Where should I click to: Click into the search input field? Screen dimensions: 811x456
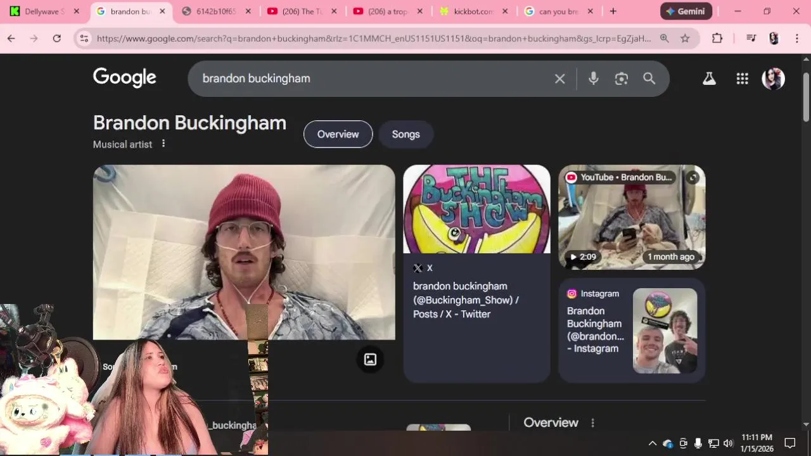pos(374,79)
